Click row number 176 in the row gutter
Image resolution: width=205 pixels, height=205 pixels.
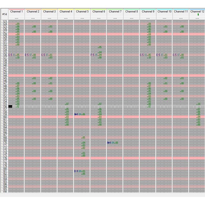[4, 158]
